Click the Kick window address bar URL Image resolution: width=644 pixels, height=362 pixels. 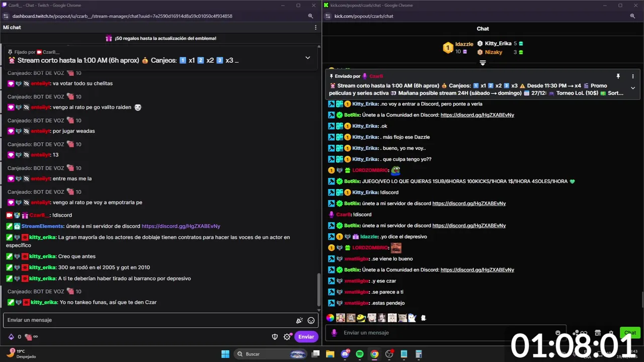point(364,16)
